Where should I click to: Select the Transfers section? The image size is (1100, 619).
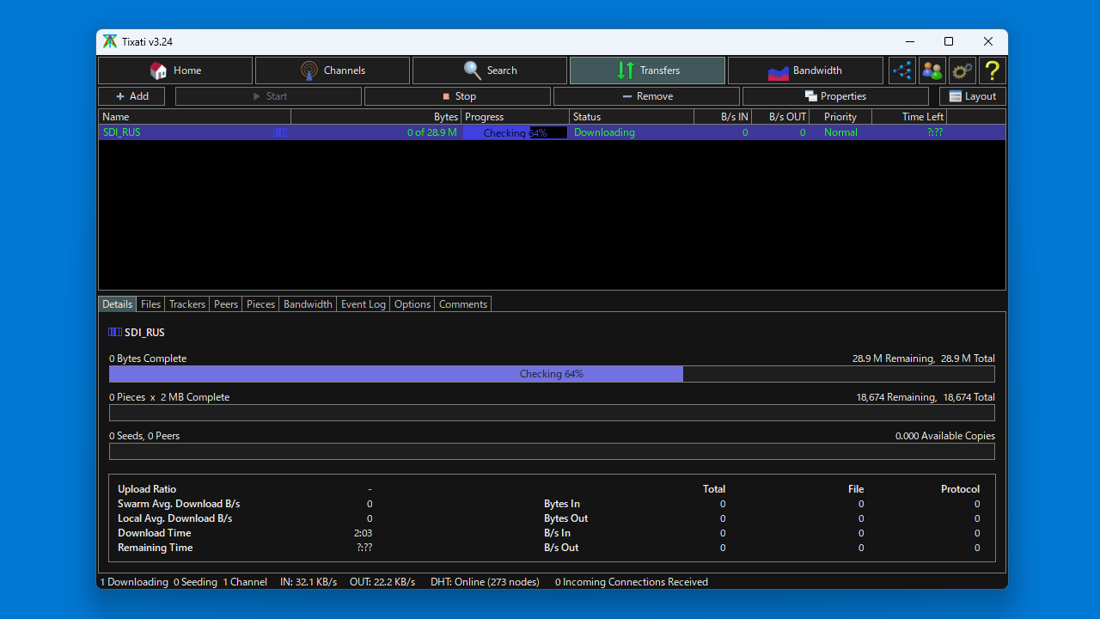[x=647, y=70]
